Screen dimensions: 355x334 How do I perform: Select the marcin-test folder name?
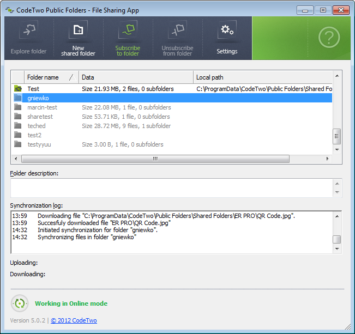coord(43,107)
